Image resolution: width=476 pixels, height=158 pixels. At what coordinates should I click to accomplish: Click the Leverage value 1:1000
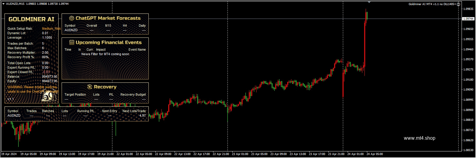(47, 38)
